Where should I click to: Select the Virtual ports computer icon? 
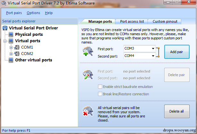pos(11,41)
